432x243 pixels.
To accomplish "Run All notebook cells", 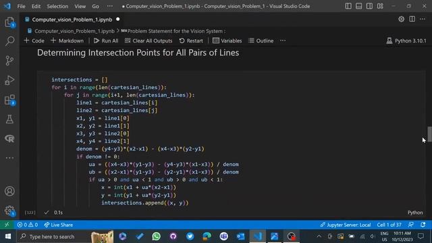I will [106, 40].
